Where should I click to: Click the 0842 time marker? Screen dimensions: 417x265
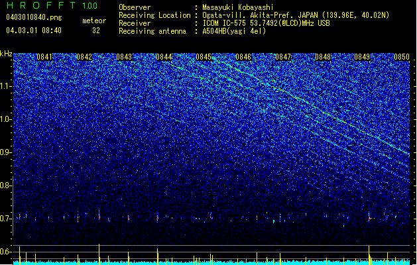coord(84,57)
